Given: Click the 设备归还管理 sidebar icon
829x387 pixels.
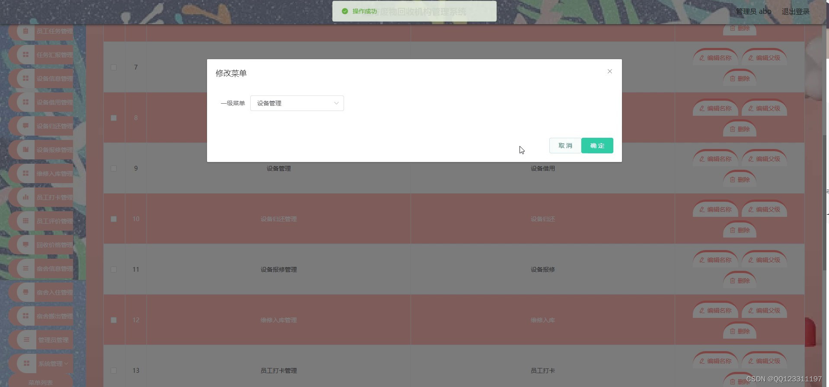Looking at the screenshot, I should point(26,126).
